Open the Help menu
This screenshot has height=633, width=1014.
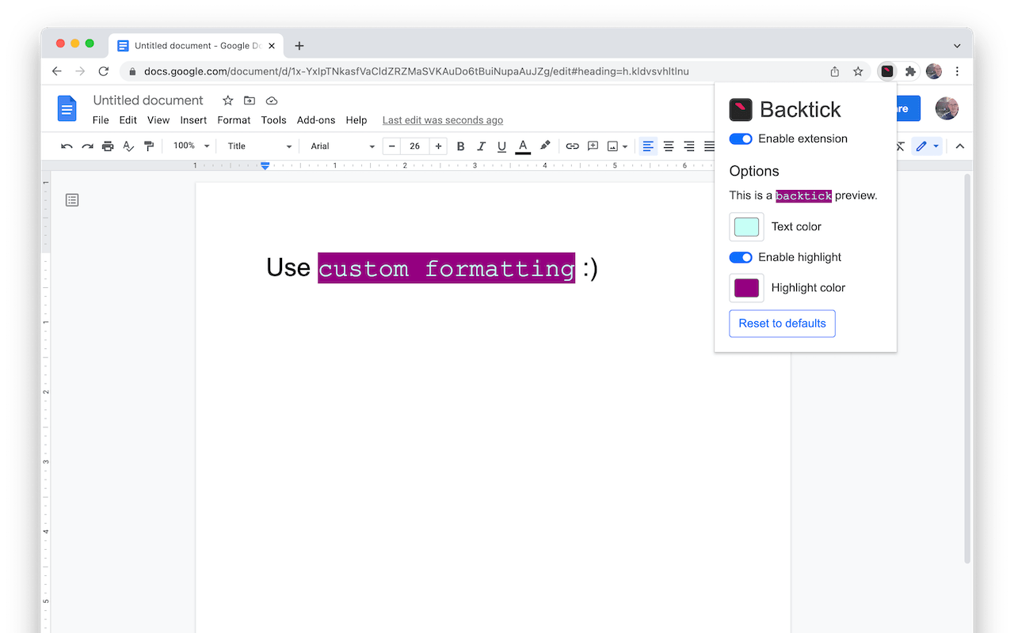pos(356,120)
